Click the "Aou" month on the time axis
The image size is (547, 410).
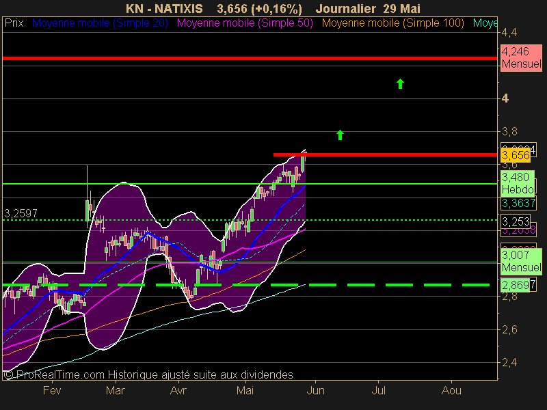(451, 390)
